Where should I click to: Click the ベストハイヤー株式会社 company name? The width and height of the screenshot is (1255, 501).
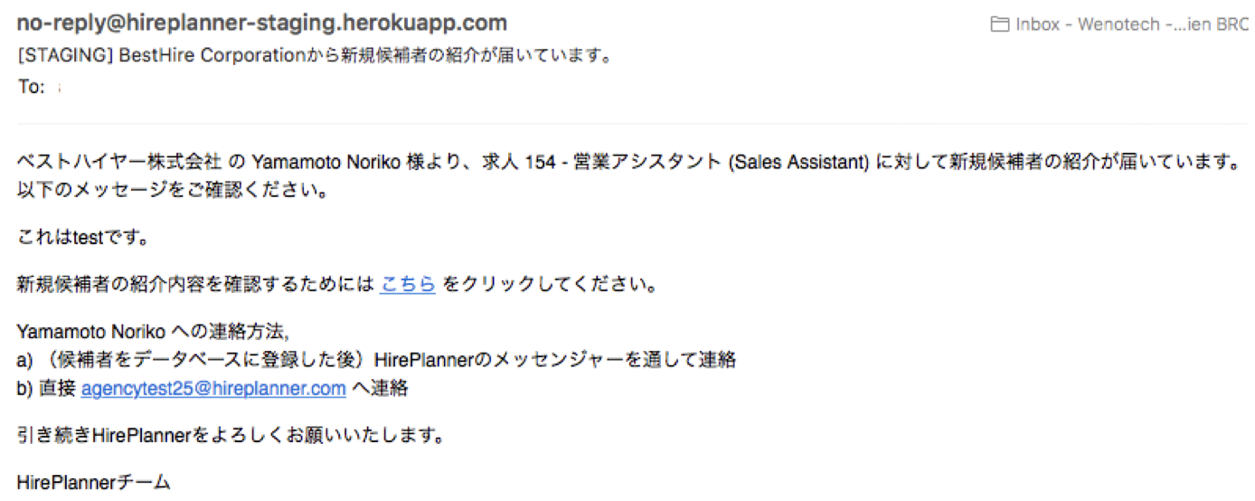pos(118,163)
